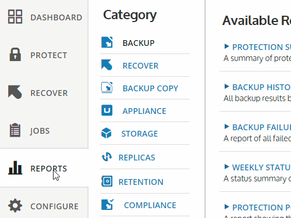This screenshot has height=218, width=291.
Task: Open the PROTECTION SU... report title
Action: (x=261, y=47)
